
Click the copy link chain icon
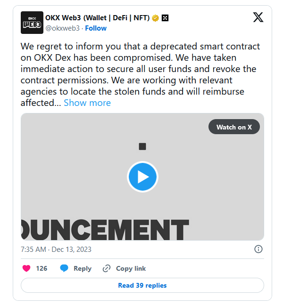[x=107, y=268]
